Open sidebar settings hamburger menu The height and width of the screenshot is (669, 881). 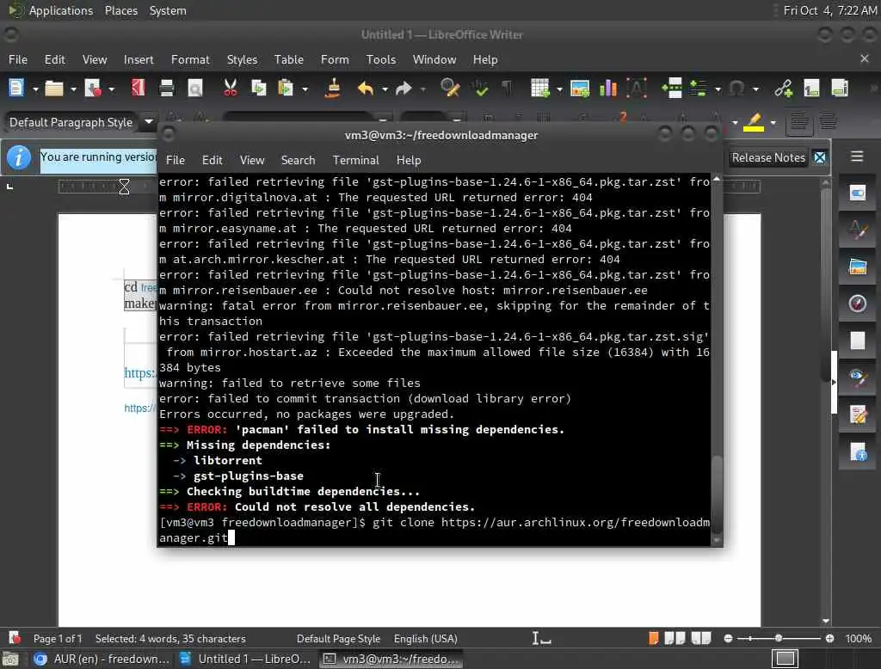pyautogui.click(x=857, y=157)
